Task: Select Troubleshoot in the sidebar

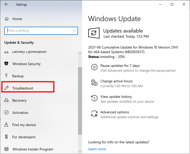Action: click(23, 88)
